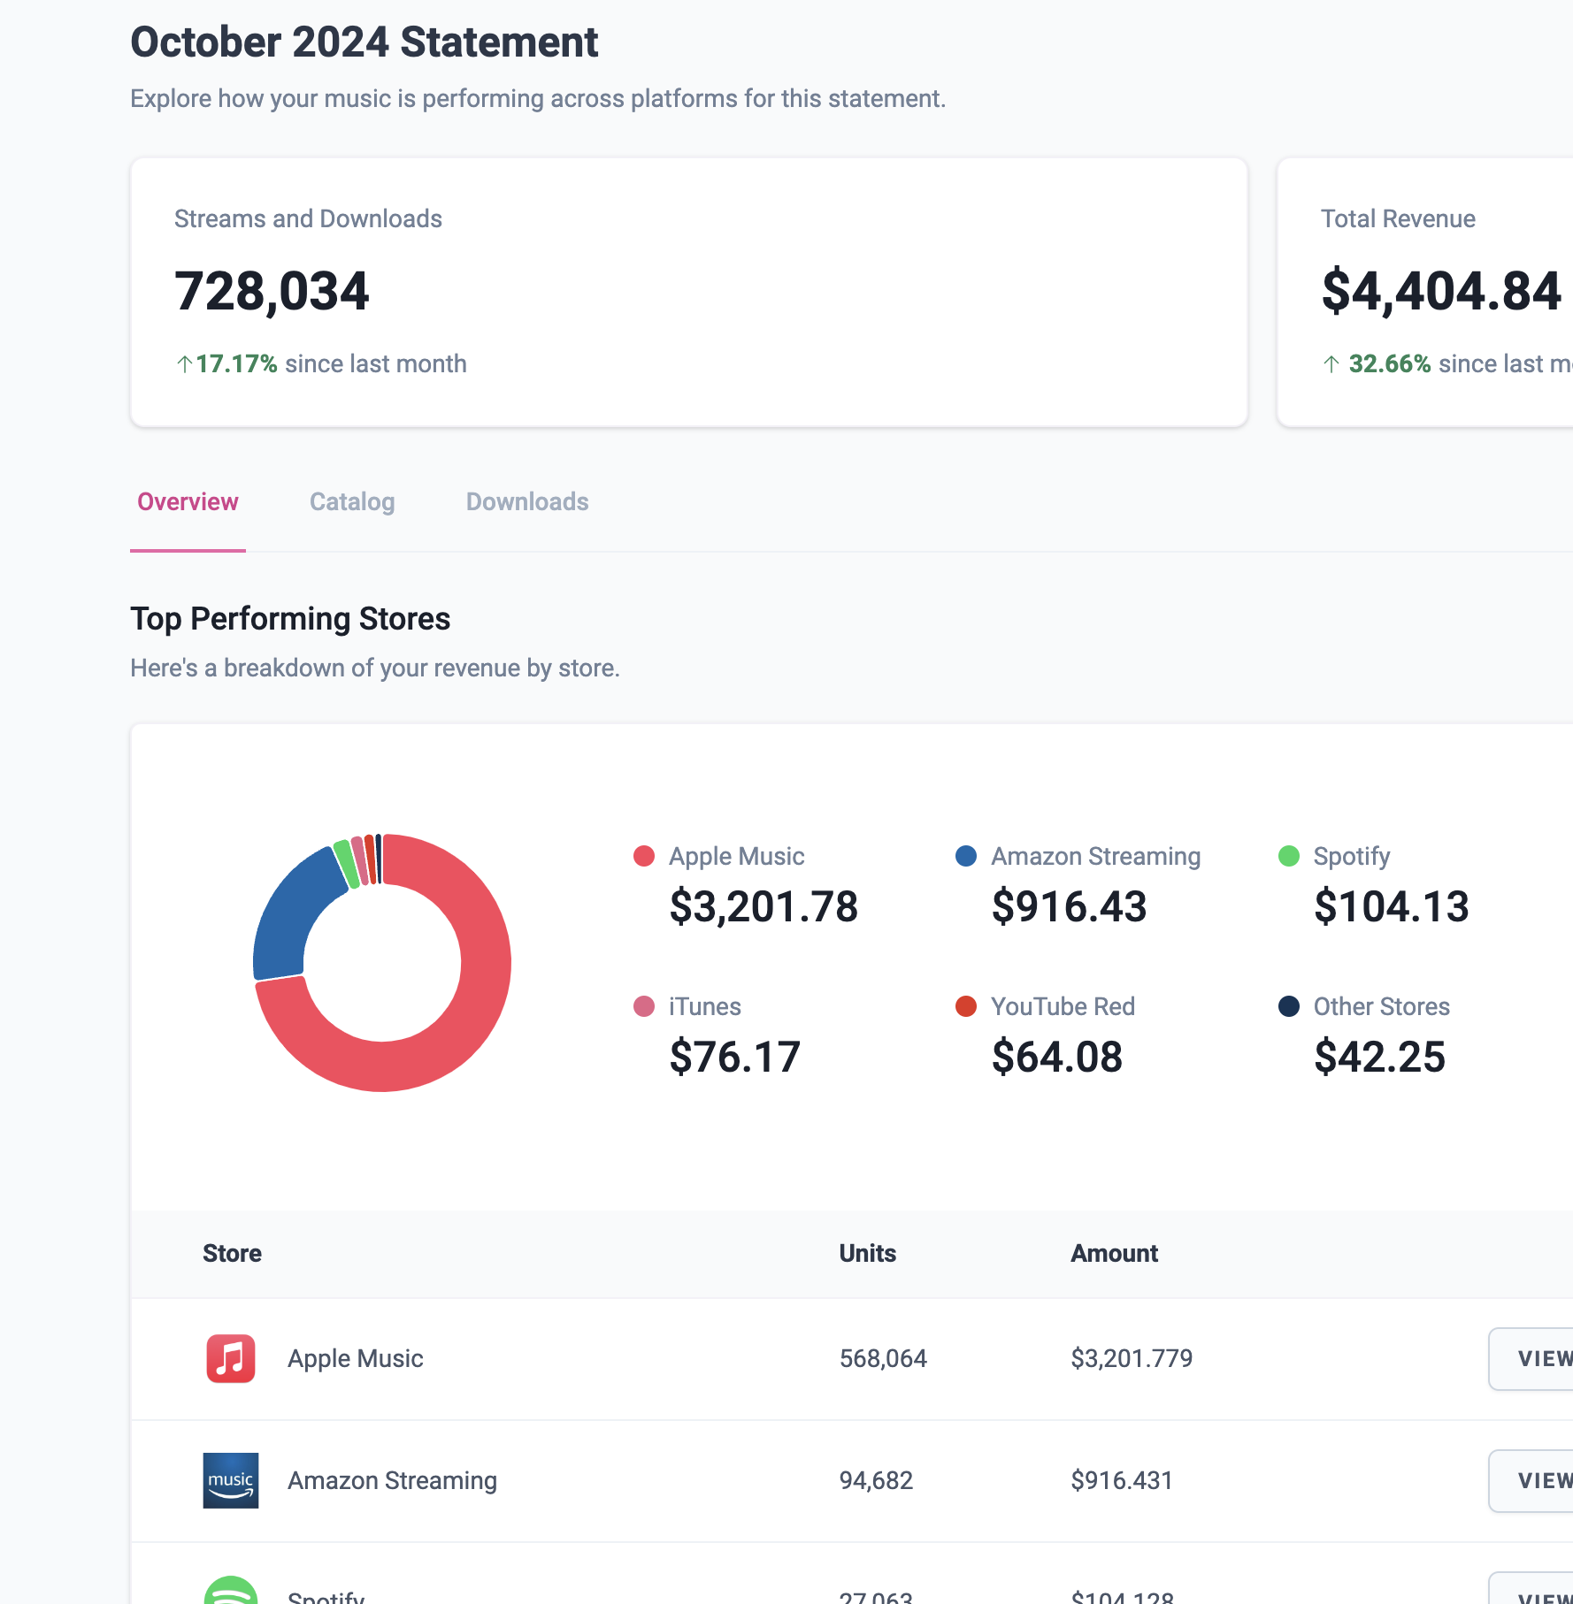Click View button for Amazon Streaming row
This screenshot has width=1573, height=1604.
tap(1531, 1481)
